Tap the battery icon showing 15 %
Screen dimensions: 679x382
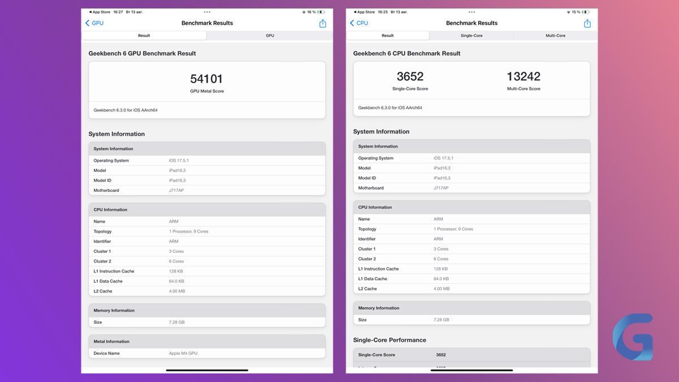coord(586,12)
